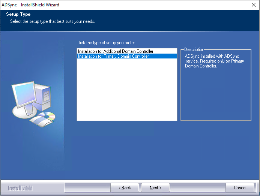Click the Setup Type heading
Screen dimensions: 260x196
pyautogui.click(x=18, y=14)
